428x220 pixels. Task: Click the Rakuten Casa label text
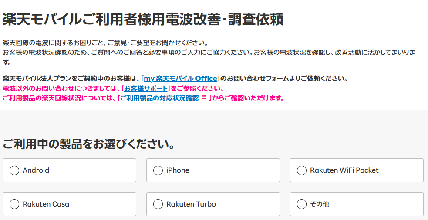coord(46,204)
